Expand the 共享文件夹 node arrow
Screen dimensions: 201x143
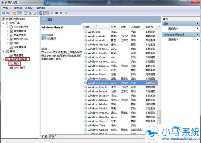pyautogui.click(x=8, y=35)
